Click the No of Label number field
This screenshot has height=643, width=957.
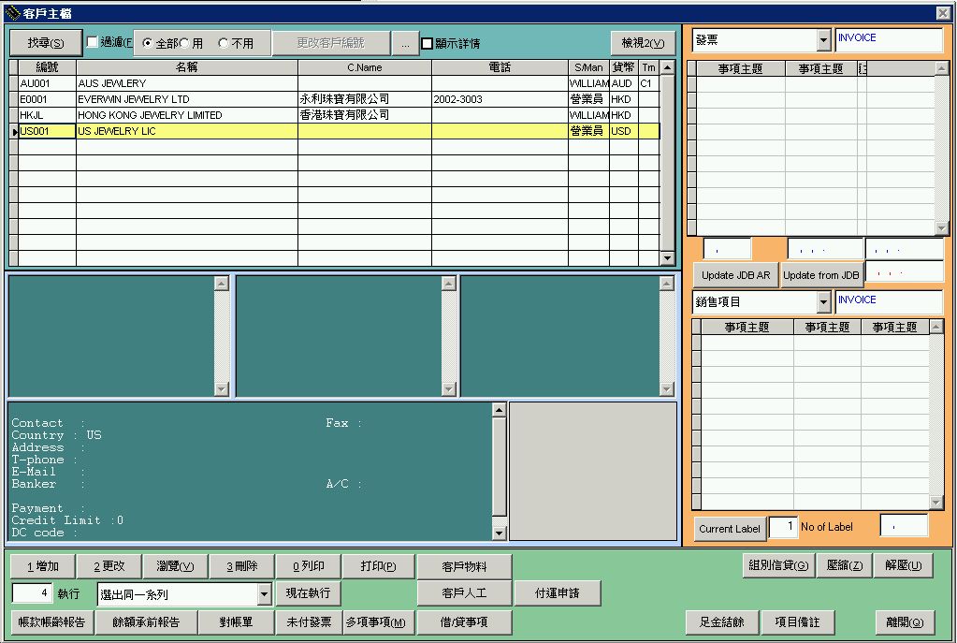[x=783, y=526]
